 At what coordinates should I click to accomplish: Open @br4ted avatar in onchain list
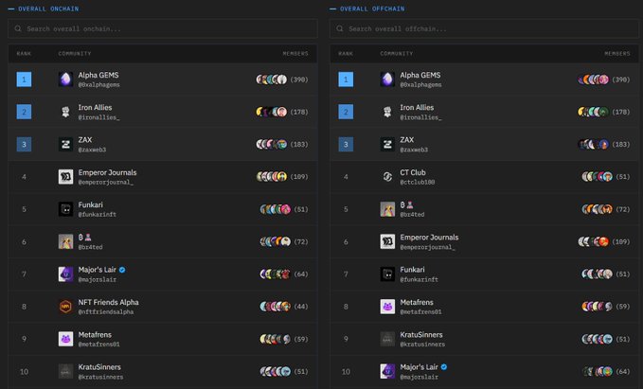coord(65,241)
